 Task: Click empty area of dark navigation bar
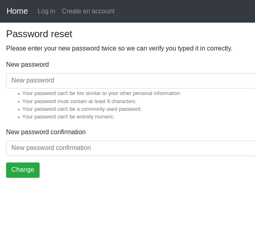pos(184,11)
